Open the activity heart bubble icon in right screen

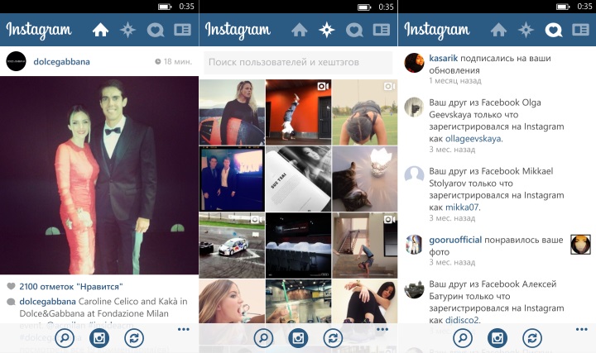point(554,30)
